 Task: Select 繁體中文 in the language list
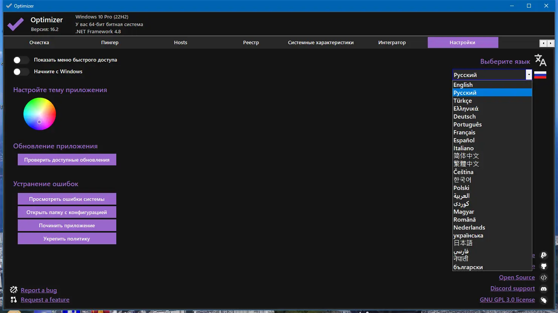(492, 164)
